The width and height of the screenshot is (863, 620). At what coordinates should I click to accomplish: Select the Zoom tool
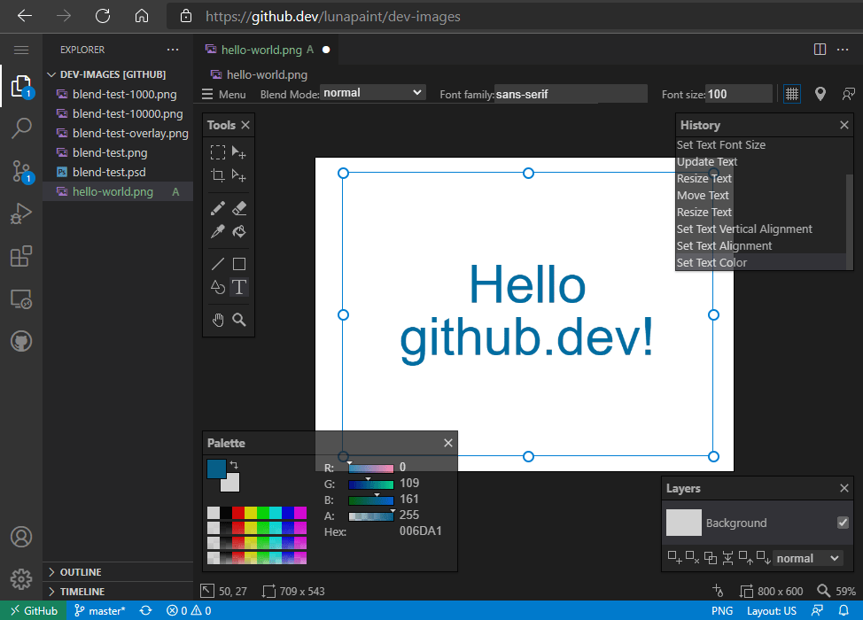click(x=239, y=320)
